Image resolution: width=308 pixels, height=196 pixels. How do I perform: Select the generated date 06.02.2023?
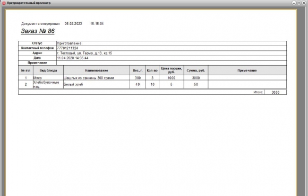(73, 24)
